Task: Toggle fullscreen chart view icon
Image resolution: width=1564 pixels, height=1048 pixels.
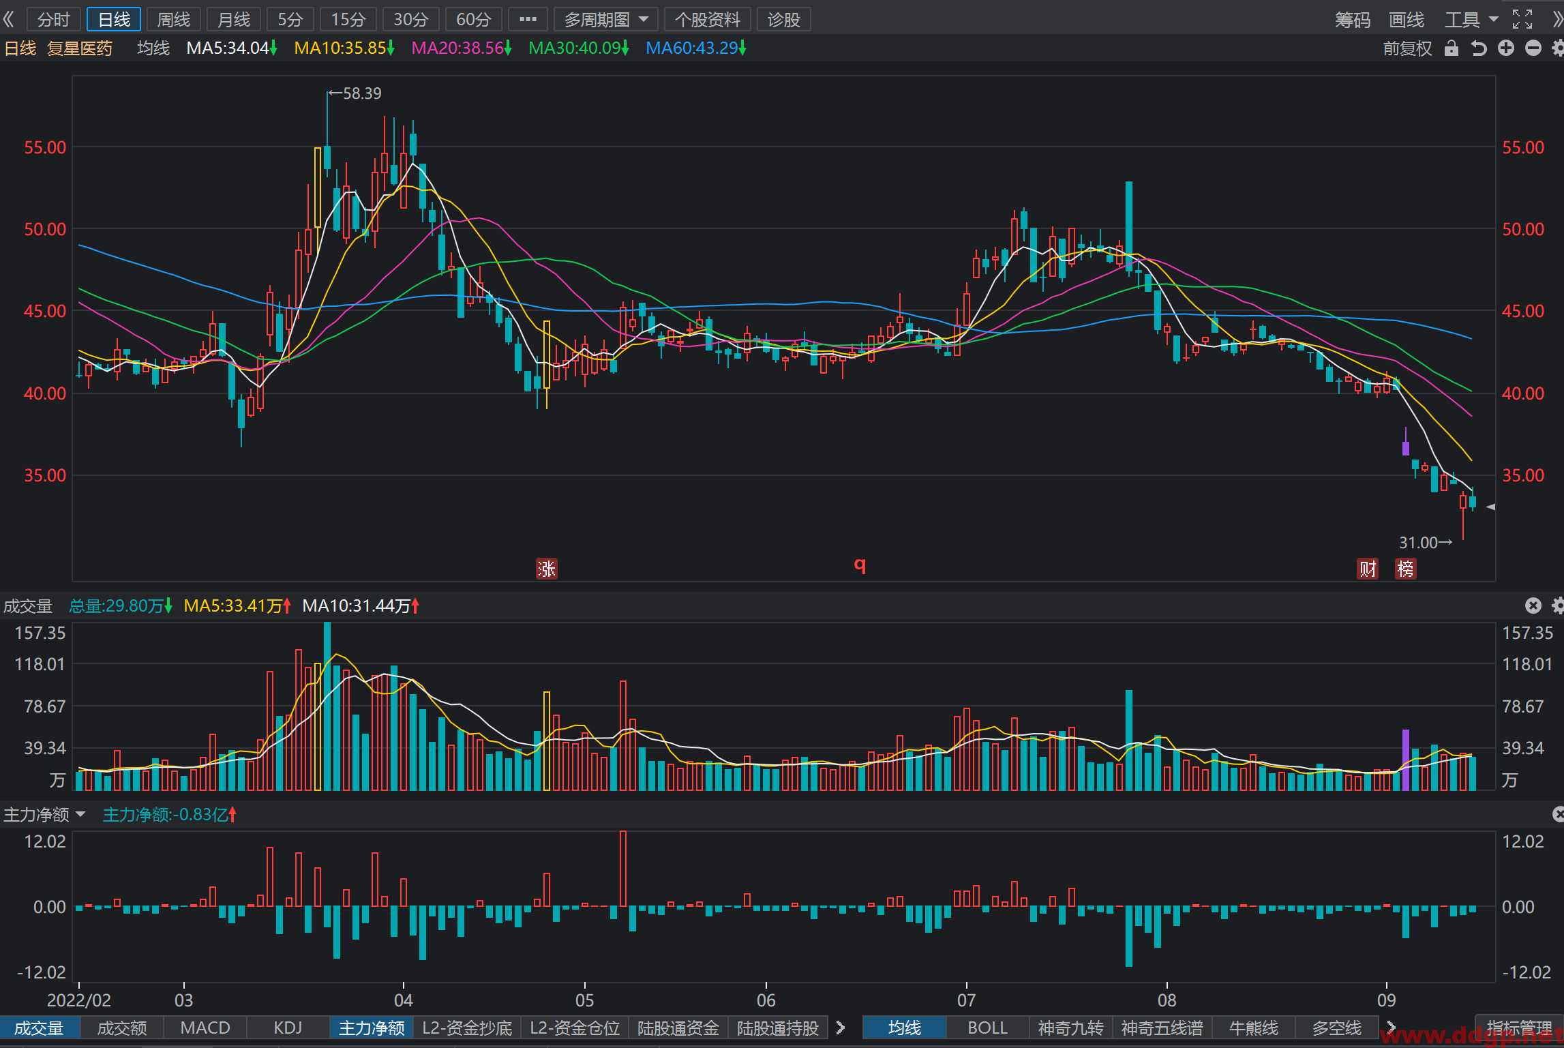Action: [1522, 19]
